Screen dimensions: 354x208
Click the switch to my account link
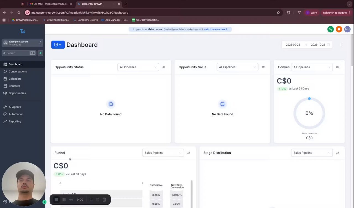click(x=215, y=29)
